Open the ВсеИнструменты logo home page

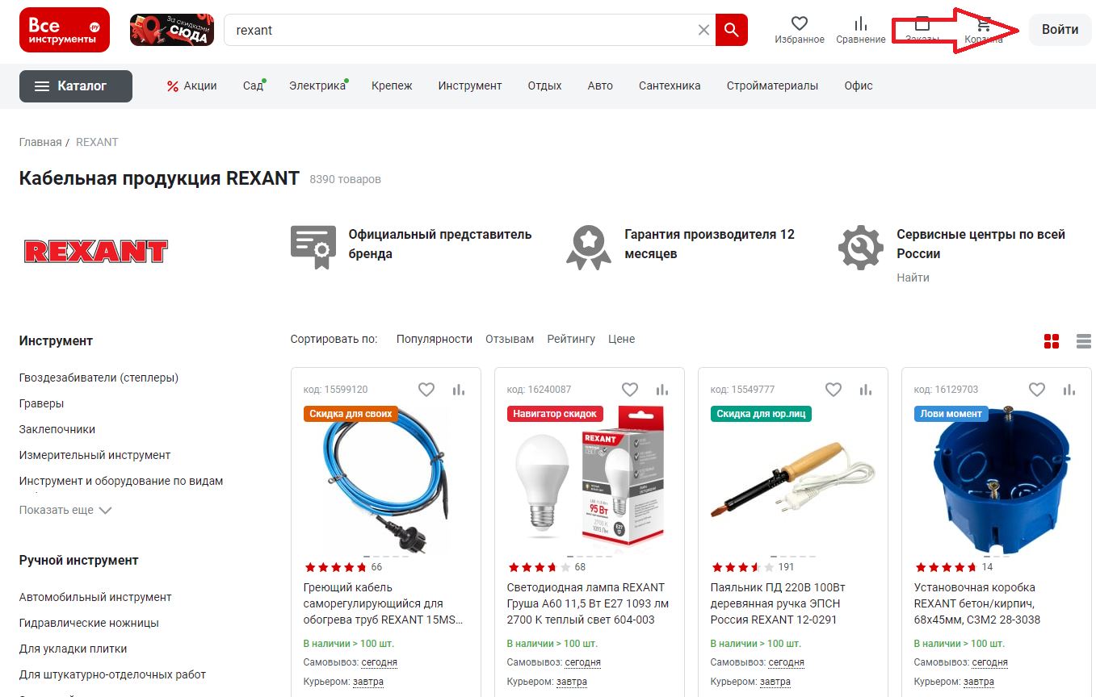pos(64,30)
